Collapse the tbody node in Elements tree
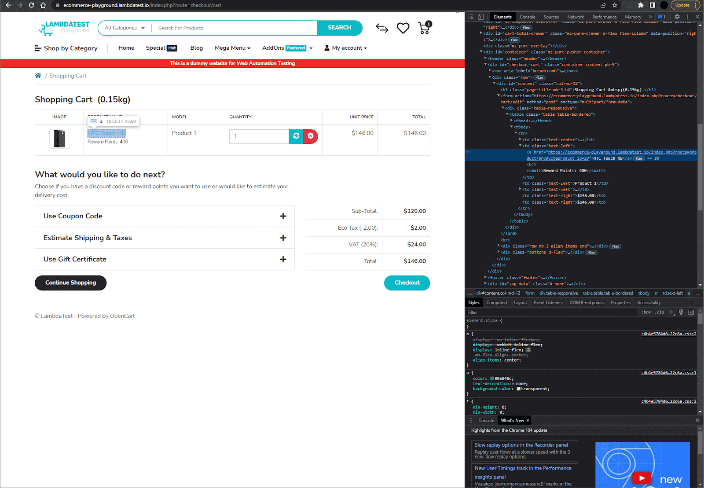704x488 pixels. click(510, 127)
